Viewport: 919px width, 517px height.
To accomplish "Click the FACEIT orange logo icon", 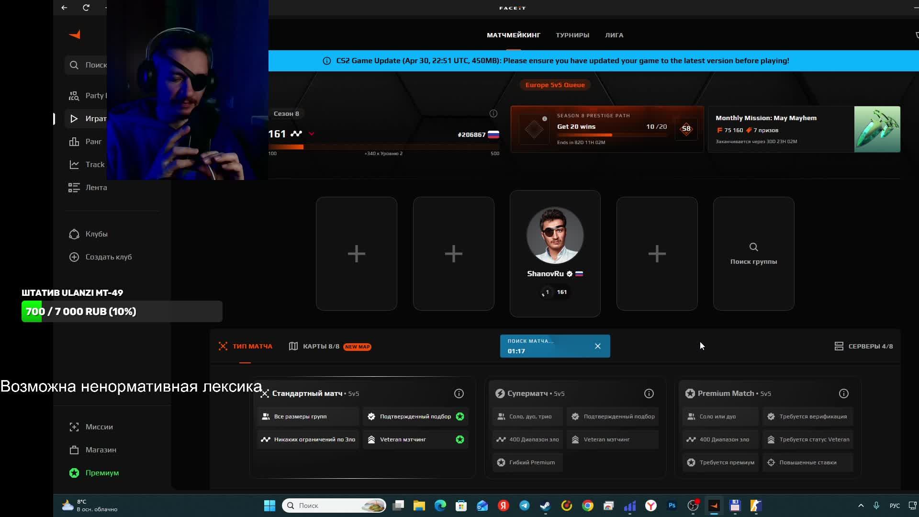I will (75, 34).
